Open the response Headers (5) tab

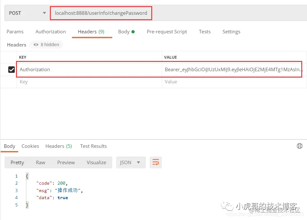pos(59,146)
